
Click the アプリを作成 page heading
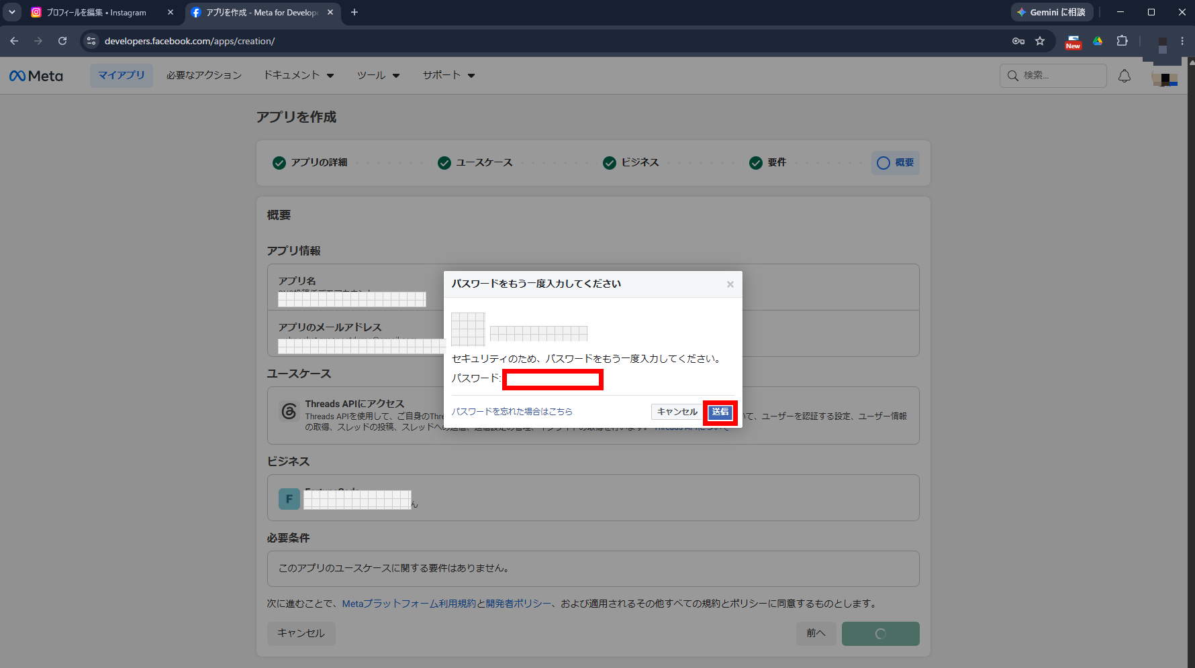[x=296, y=117]
